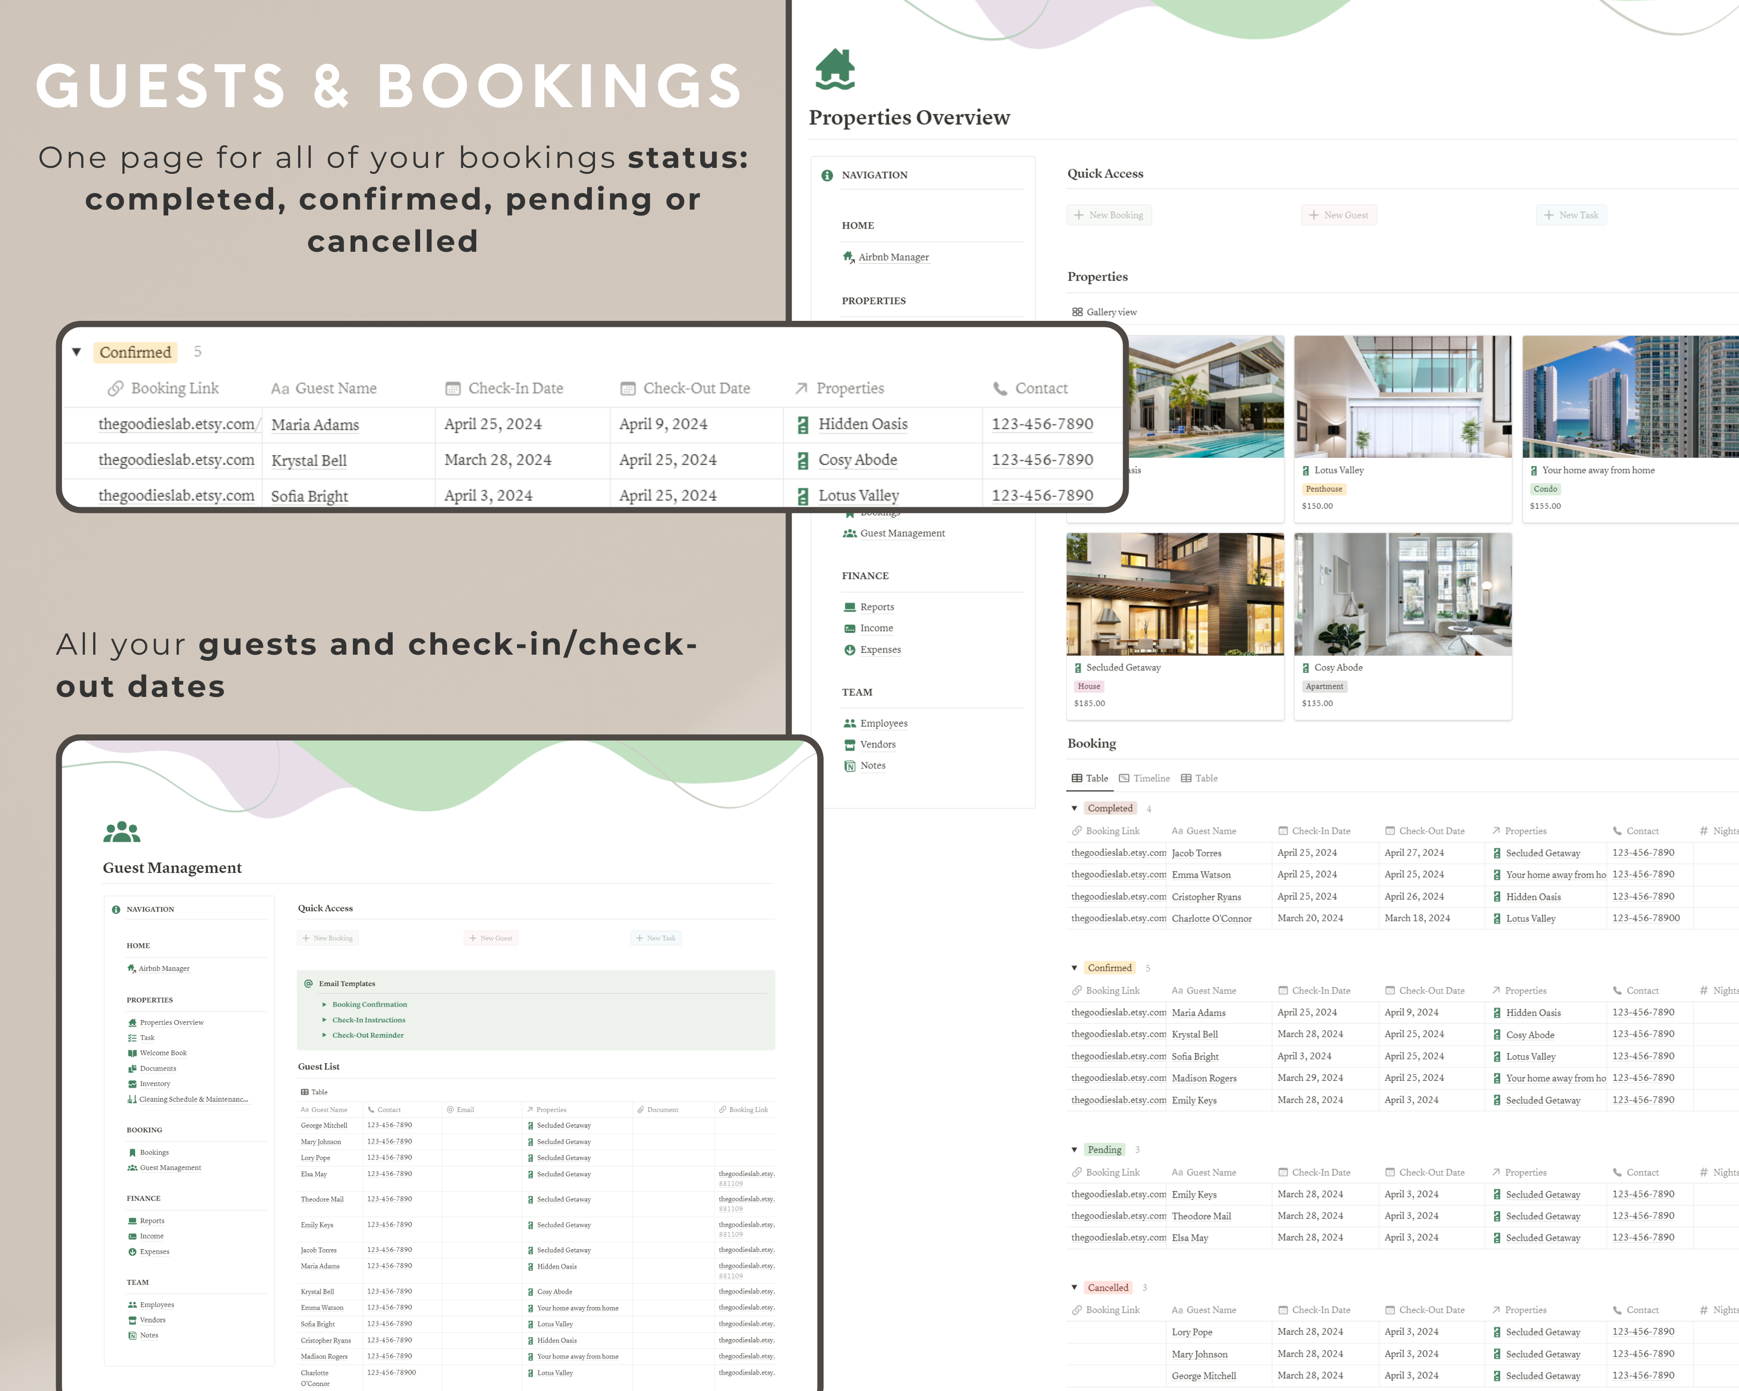The image size is (1739, 1391).
Task: Switch to the Table tab right of Timeline
Action: [x=1199, y=778]
